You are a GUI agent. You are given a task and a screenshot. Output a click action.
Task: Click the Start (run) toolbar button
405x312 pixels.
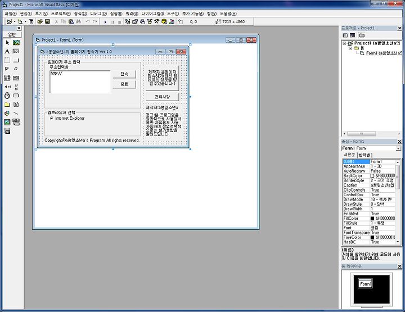point(105,22)
